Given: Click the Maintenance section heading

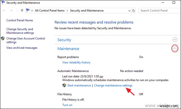Looking at the screenshot, I should point(68,49).
